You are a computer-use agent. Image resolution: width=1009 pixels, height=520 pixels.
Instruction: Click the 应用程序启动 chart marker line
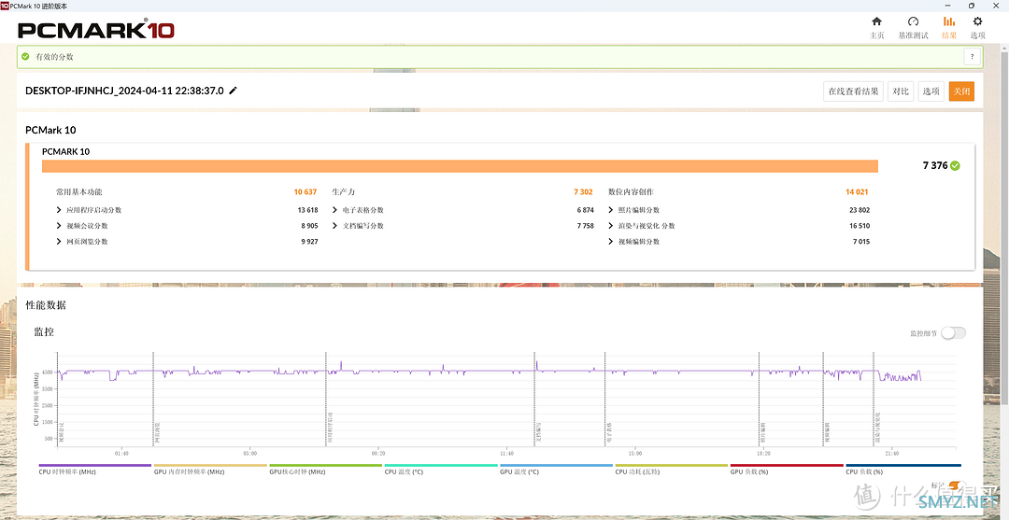click(x=326, y=399)
